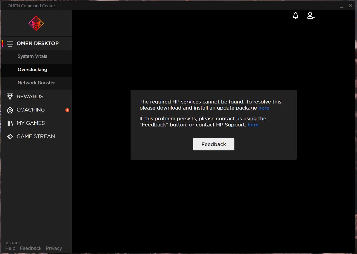Follow the update package 'here' link

tap(264, 108)
